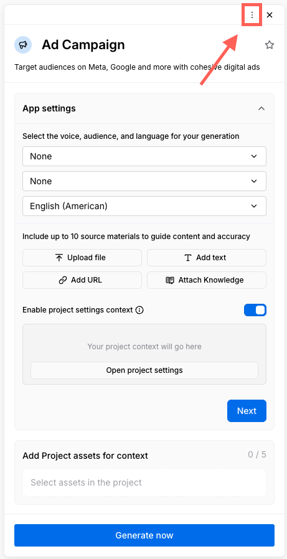The height and width of the screenshot is (559, 287).
Task: Click the megaphone Ad Campaign icon
Action: [23, 45]
